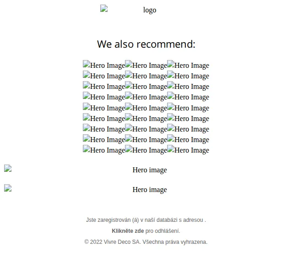Click the 'We also recommend:' heading
The image size is (293, 275).
[146, 44]
